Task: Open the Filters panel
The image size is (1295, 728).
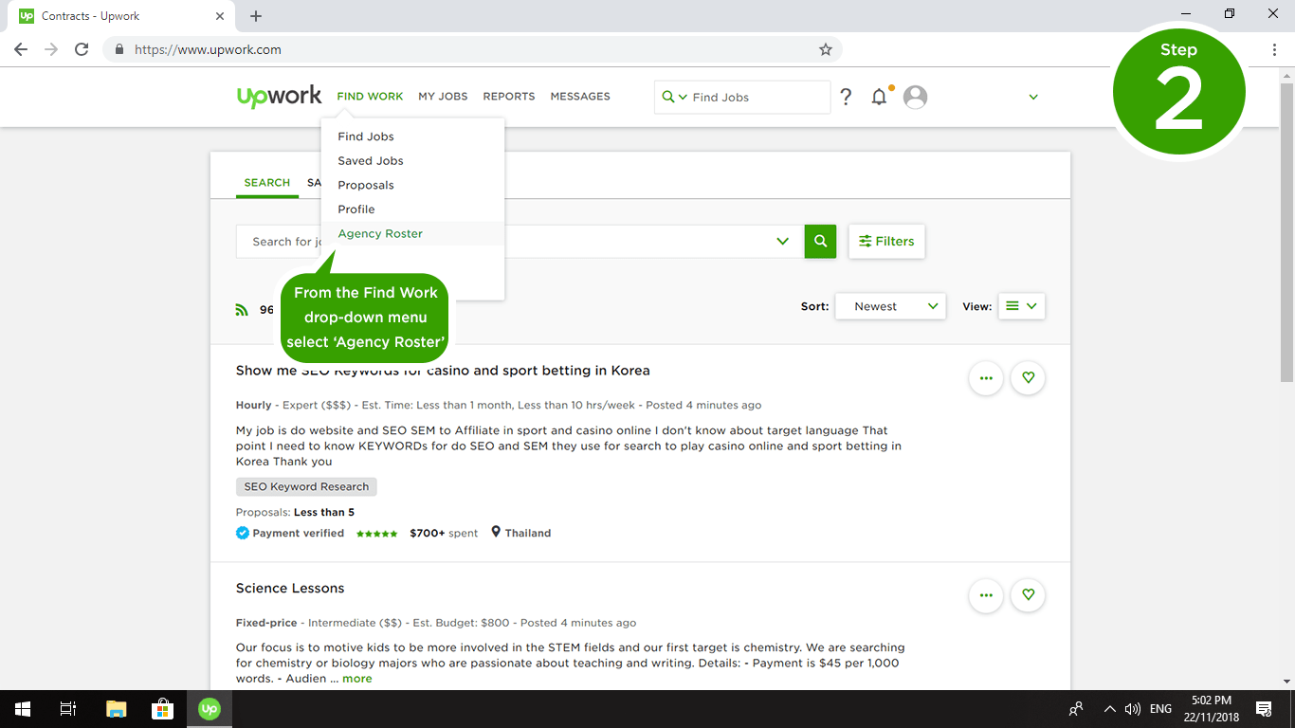Action: 886,241
